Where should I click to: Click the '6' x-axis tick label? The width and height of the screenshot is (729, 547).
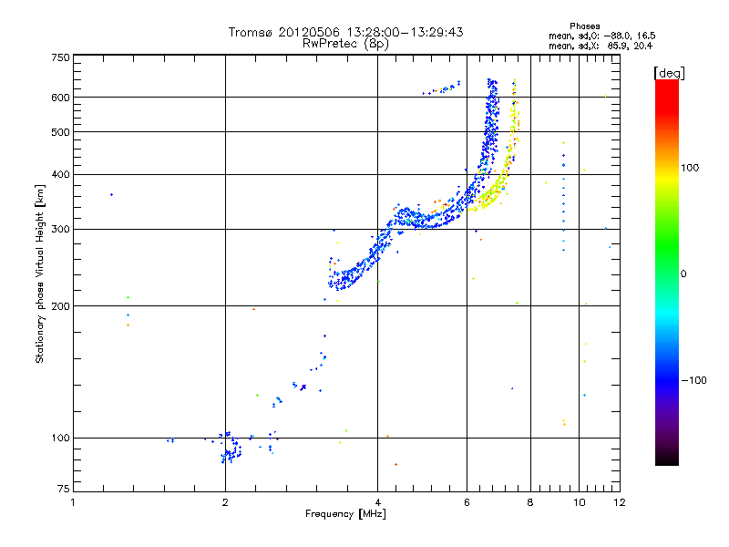[467, 503]
